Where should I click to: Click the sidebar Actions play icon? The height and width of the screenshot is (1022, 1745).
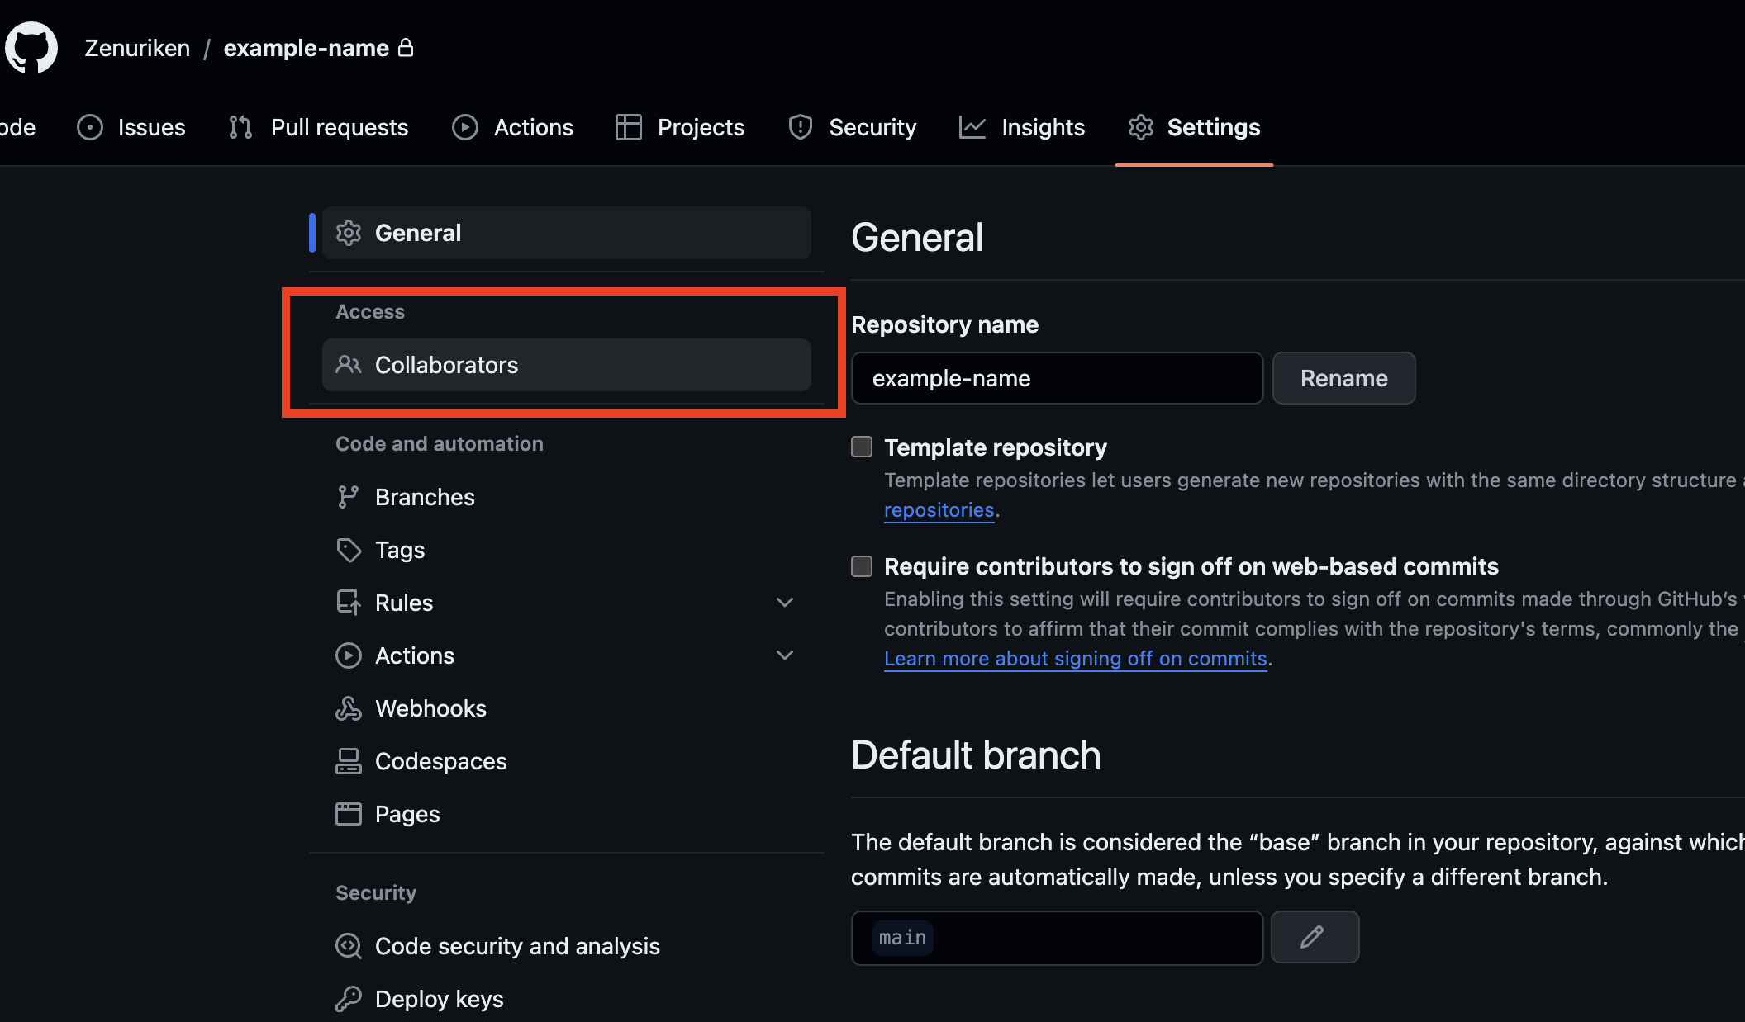349,655
